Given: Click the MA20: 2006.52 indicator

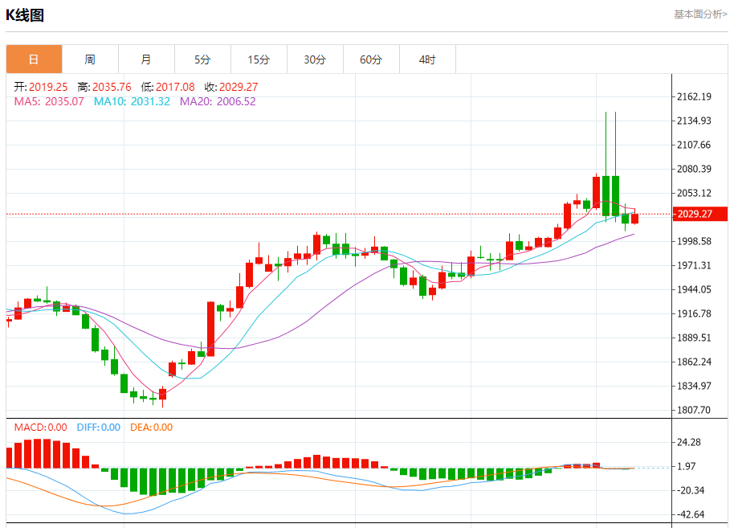Looking at the screenshot, I should (x=218, y=102).
